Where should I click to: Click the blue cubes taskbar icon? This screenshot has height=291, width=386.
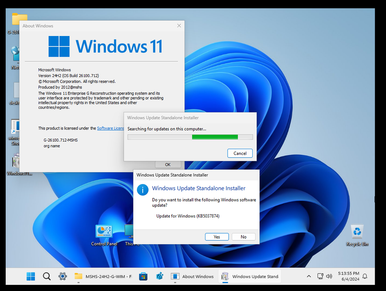(x=159, y=276)
